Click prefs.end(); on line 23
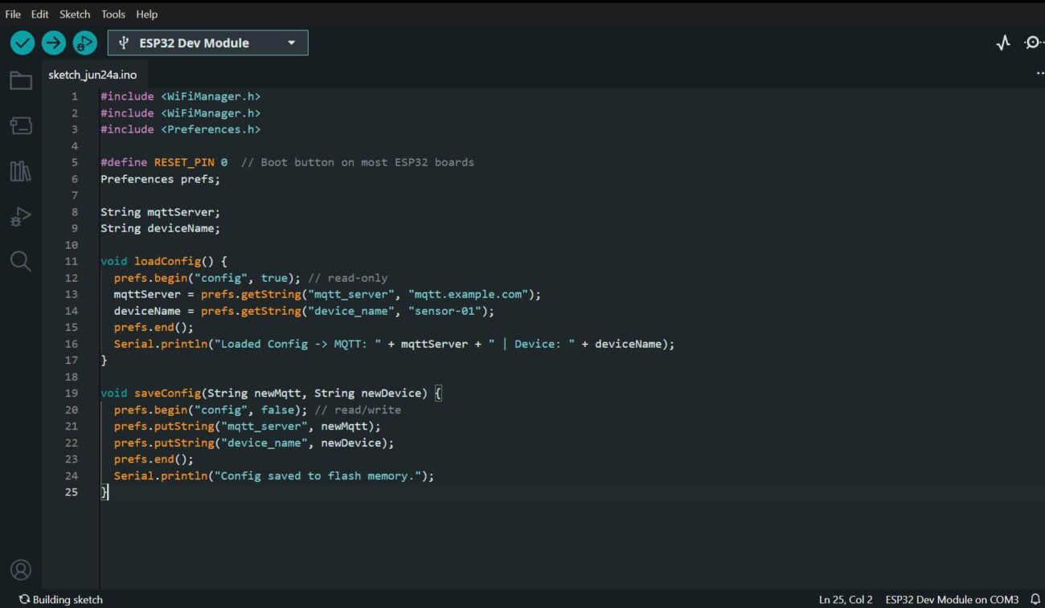 point(154,459)
